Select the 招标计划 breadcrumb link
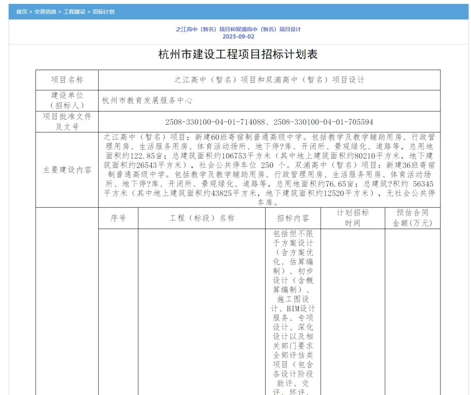Viewport: 471px width, 395px height. [103, 12]
